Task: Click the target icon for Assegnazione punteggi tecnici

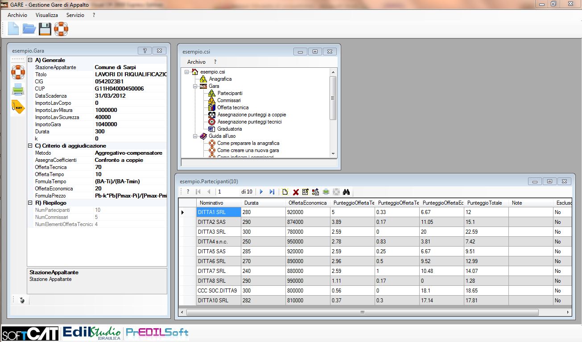Action: (x=212, y=122)
